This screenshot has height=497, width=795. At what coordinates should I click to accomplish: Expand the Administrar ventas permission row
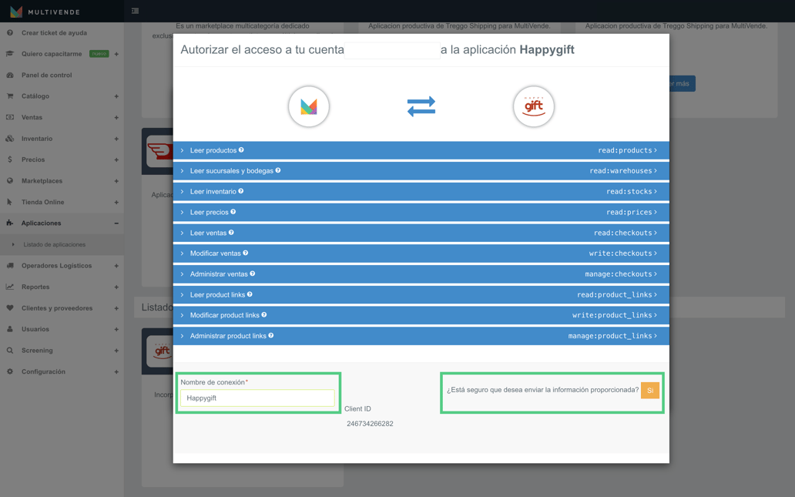coord(421,274)
